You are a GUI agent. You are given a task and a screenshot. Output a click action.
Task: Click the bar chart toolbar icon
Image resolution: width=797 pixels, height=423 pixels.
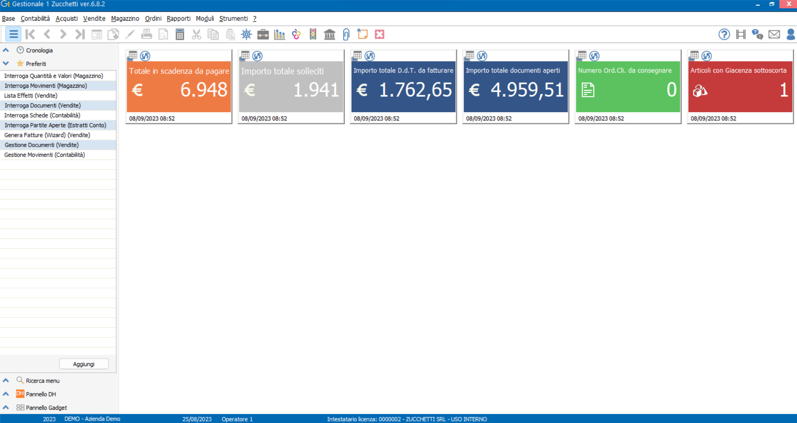tap(280, 34)
